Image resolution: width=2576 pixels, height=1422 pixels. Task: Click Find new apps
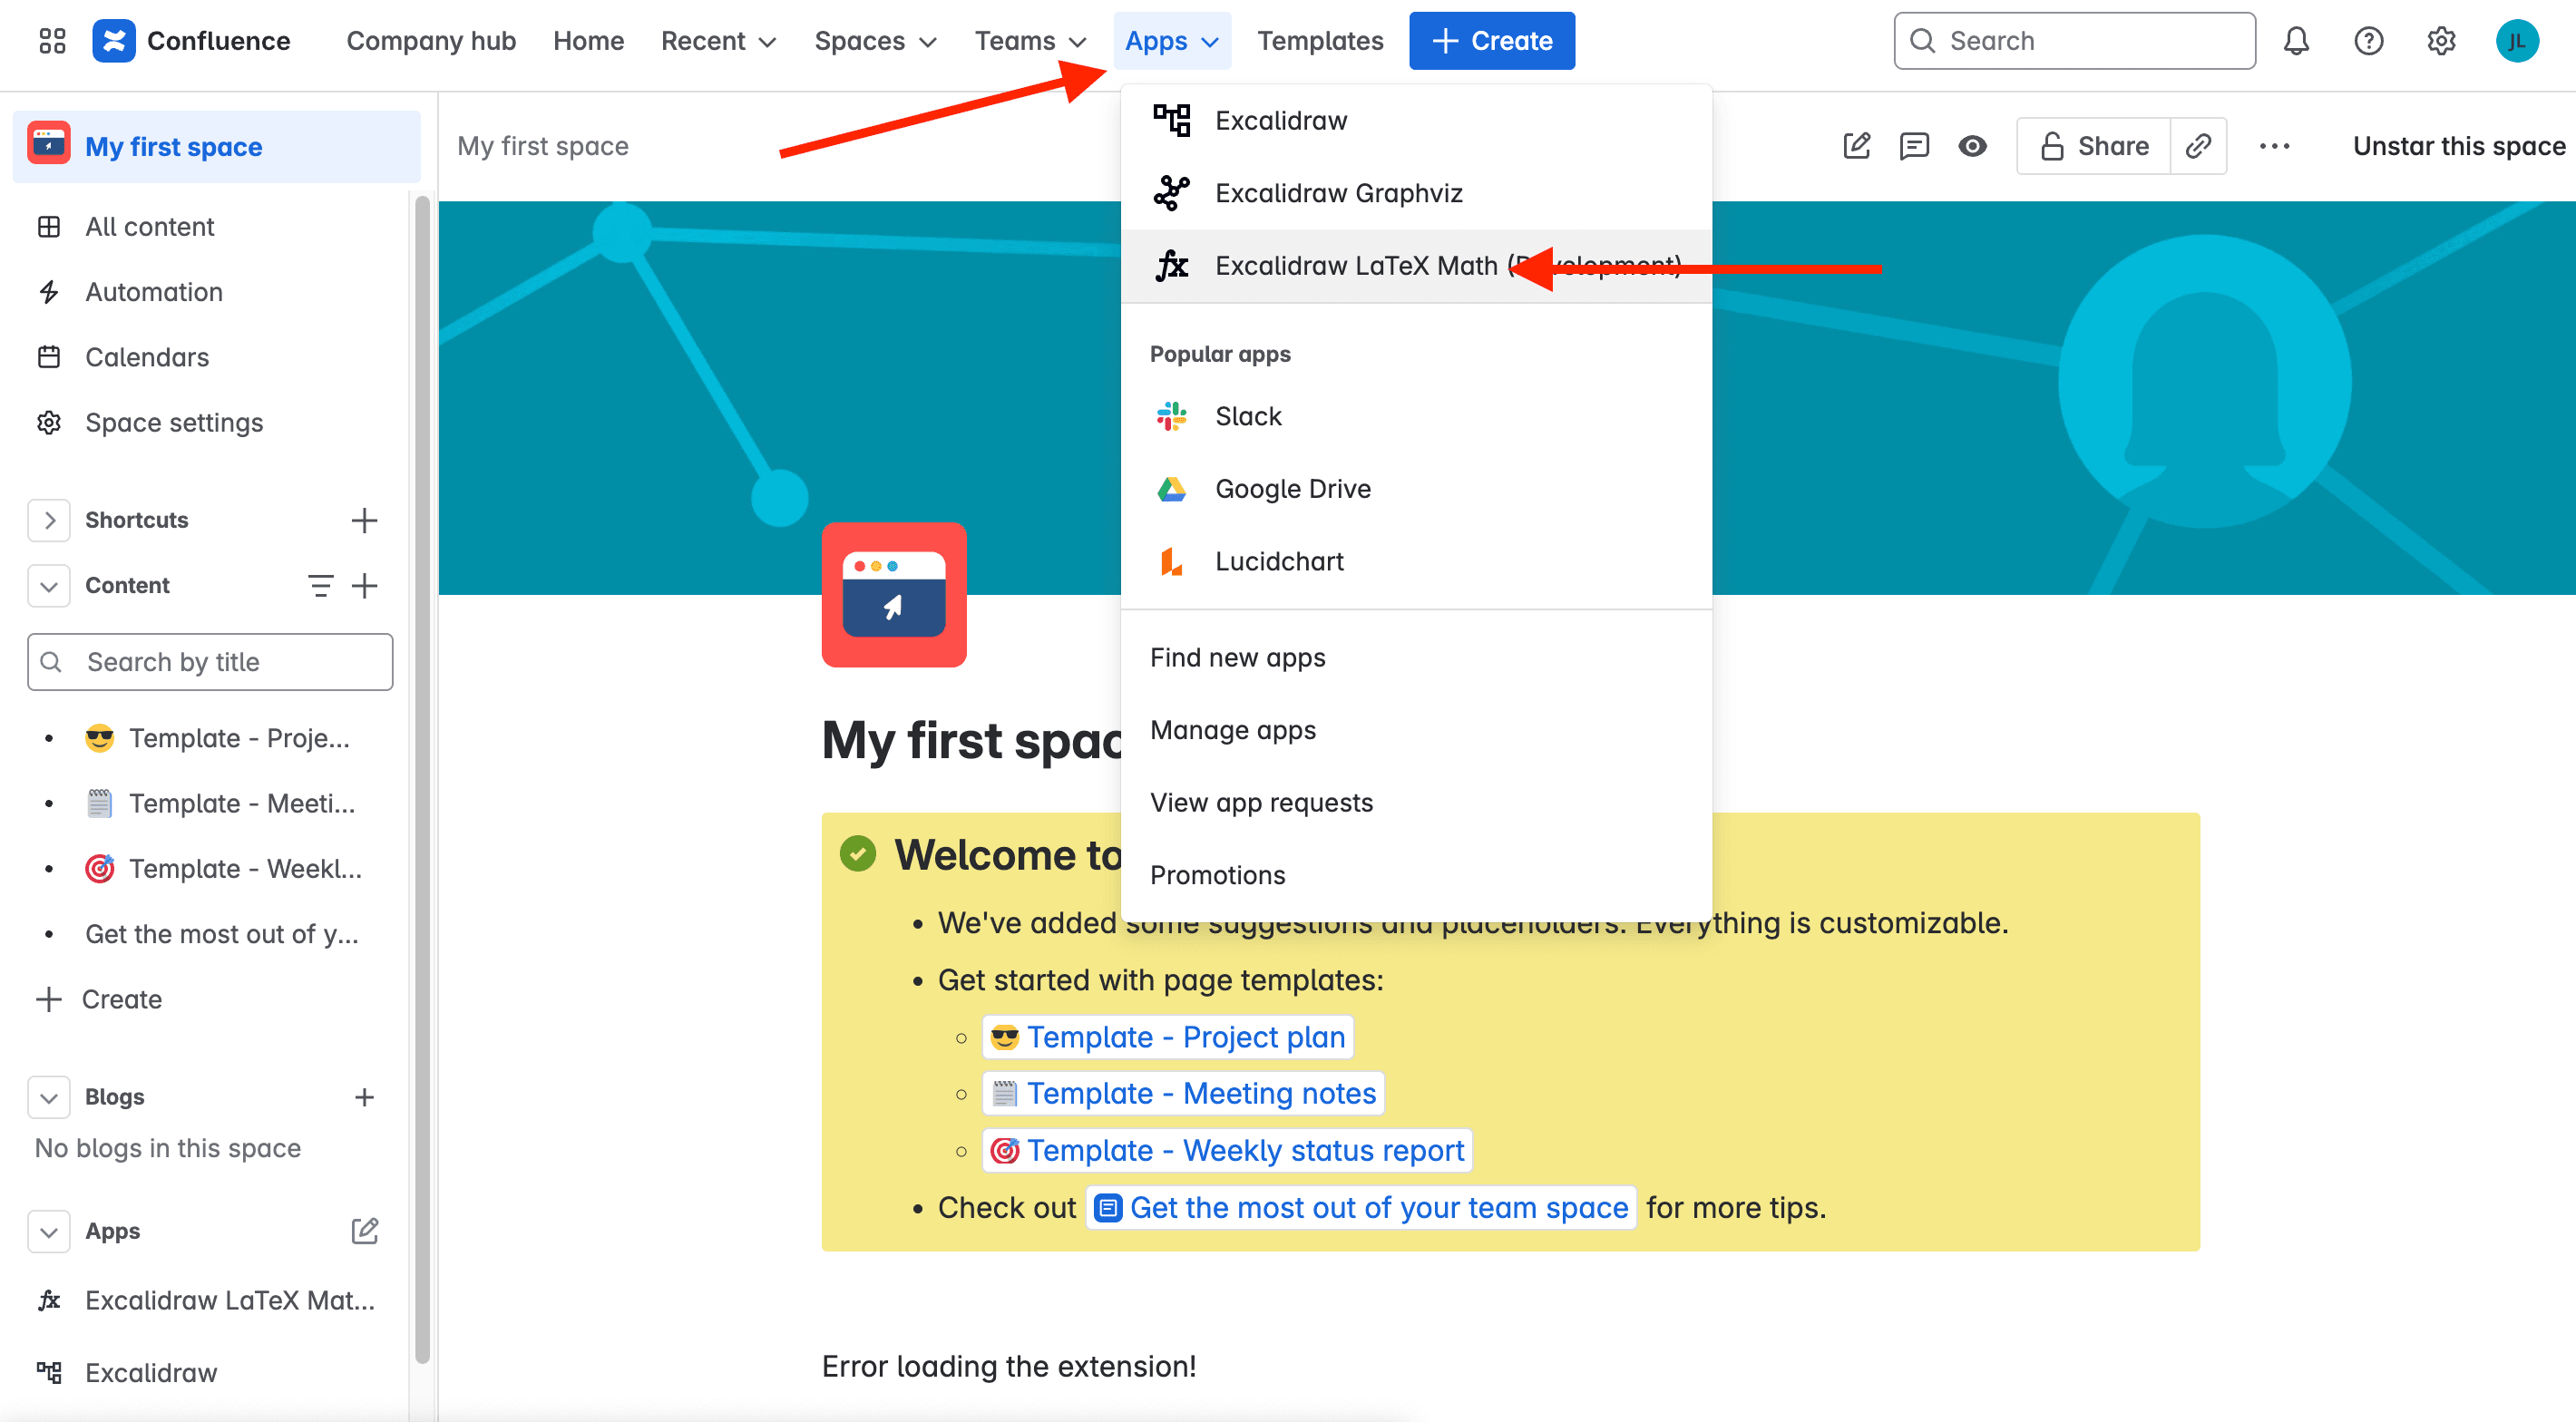tap(1416, 658)
